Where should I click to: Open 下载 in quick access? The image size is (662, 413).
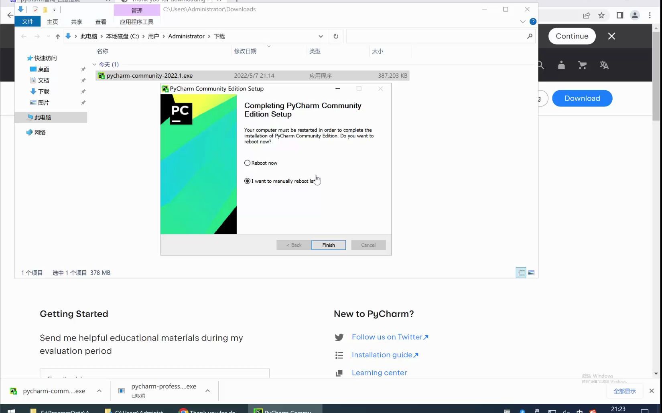[43, 92]
